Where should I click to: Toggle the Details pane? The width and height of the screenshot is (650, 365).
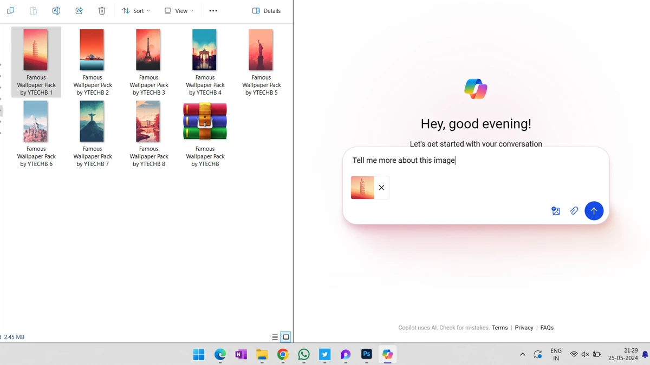coord(266,10)
